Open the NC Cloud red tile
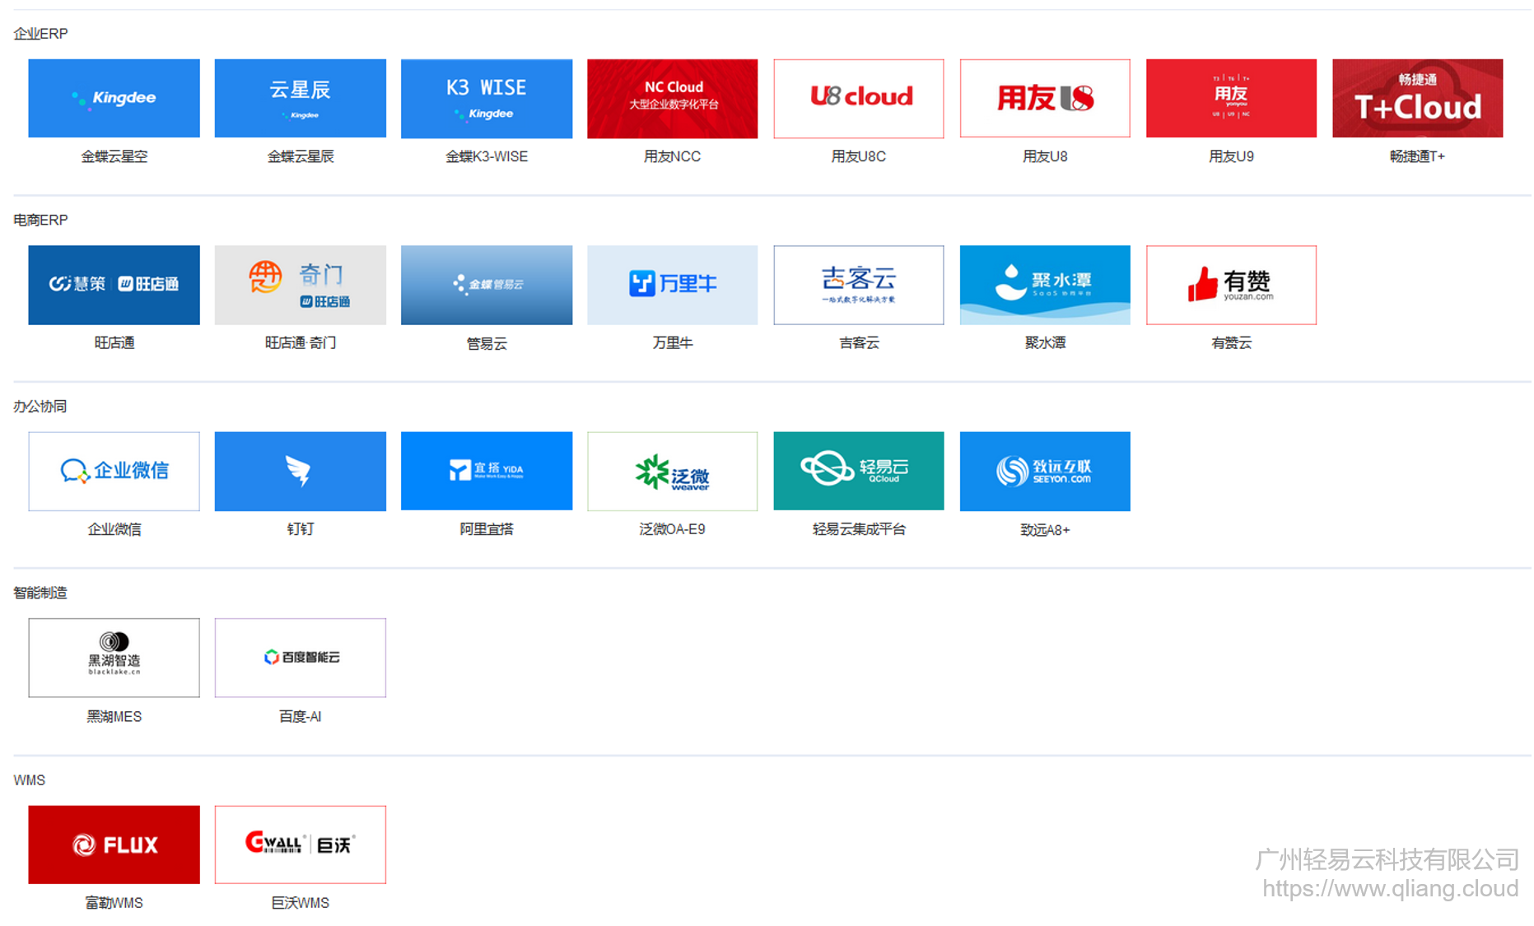Screen dimensions: 1534x926 [673, 98]
